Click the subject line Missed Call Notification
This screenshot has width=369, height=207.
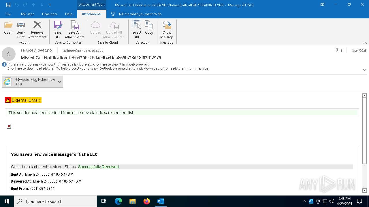pos(91,58)
